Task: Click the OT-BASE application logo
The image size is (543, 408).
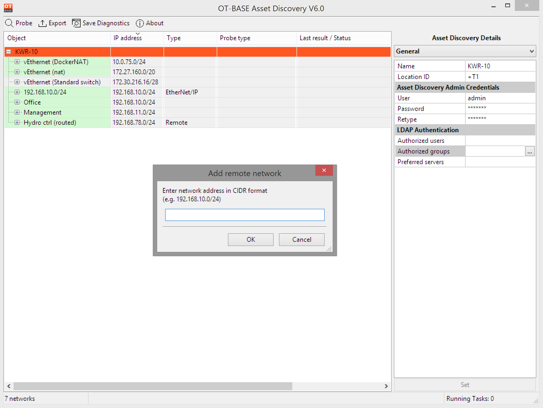Action: tap(8, 8)
